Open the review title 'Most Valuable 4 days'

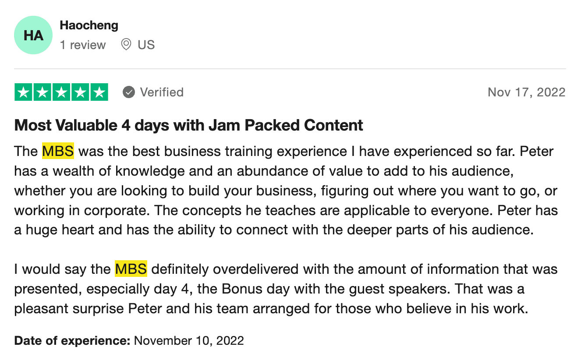(188, 125)
